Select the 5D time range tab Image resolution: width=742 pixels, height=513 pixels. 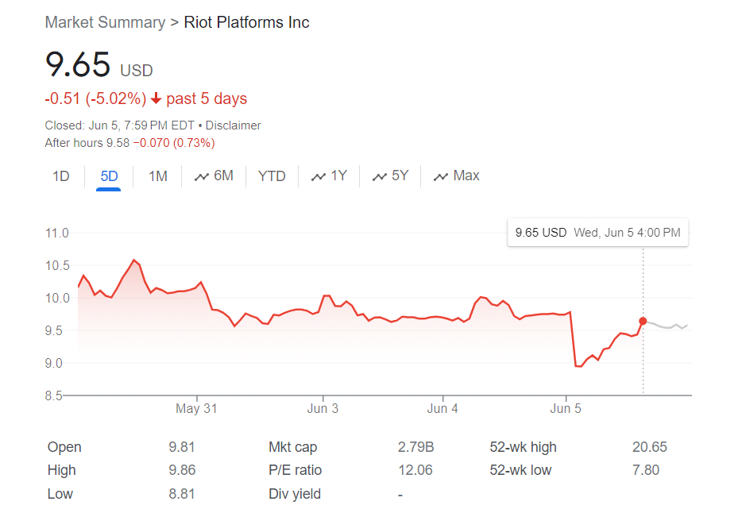click(x=109, y=176)
